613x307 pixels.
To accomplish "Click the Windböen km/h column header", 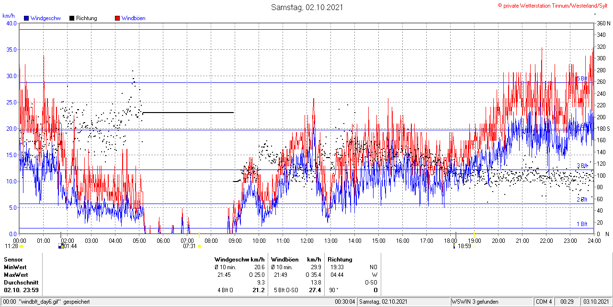I will (295, 260).
